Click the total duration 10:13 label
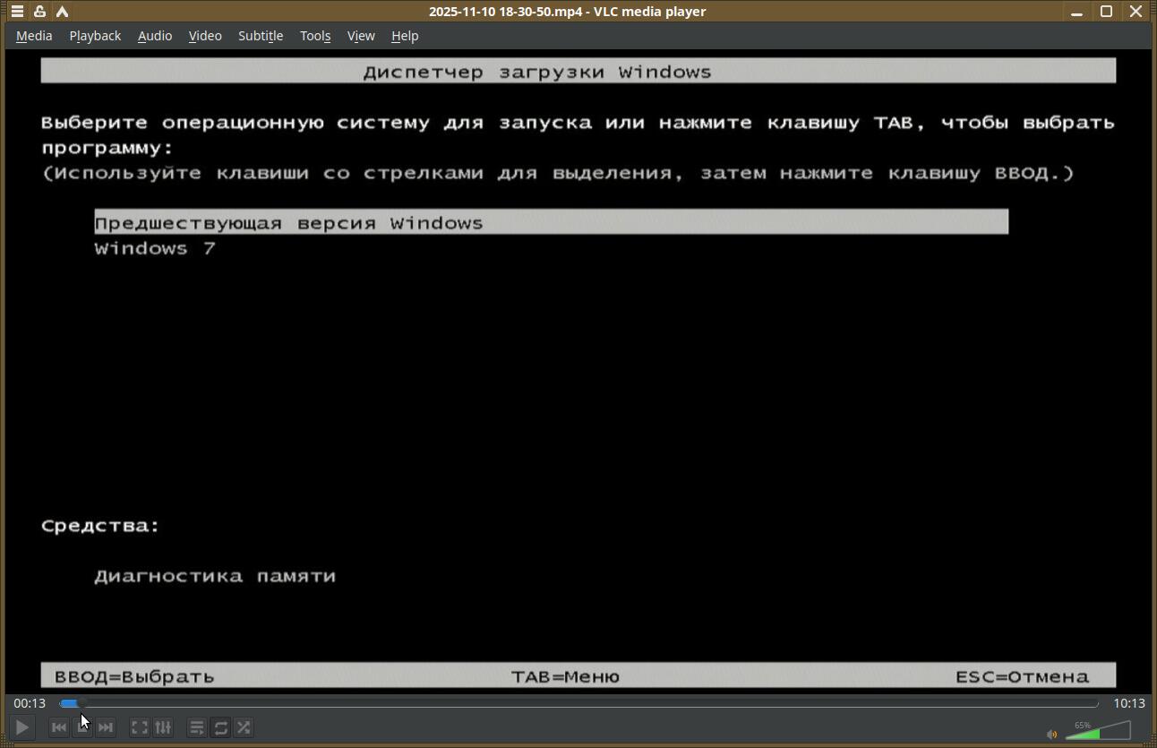This screenshot has height=748, width=1157. click(1129, 703)
